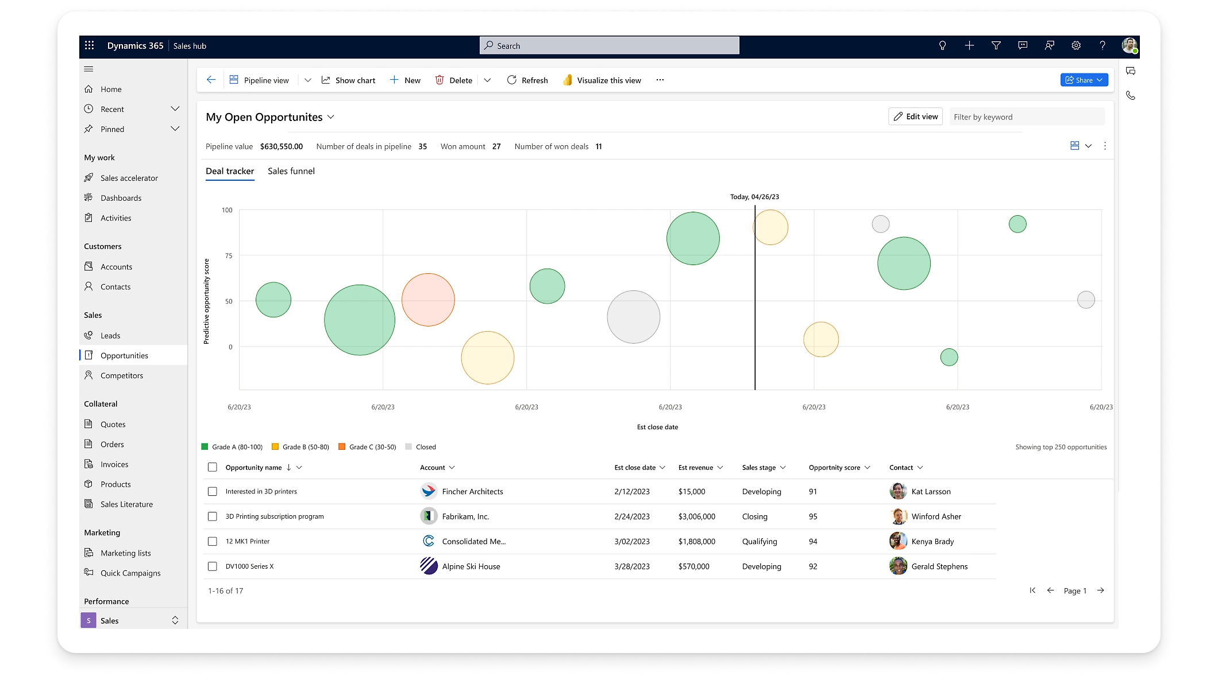
Task: Collapse the hamburger navigation menu
Action: pyautogui.click(x=88, y=69)
